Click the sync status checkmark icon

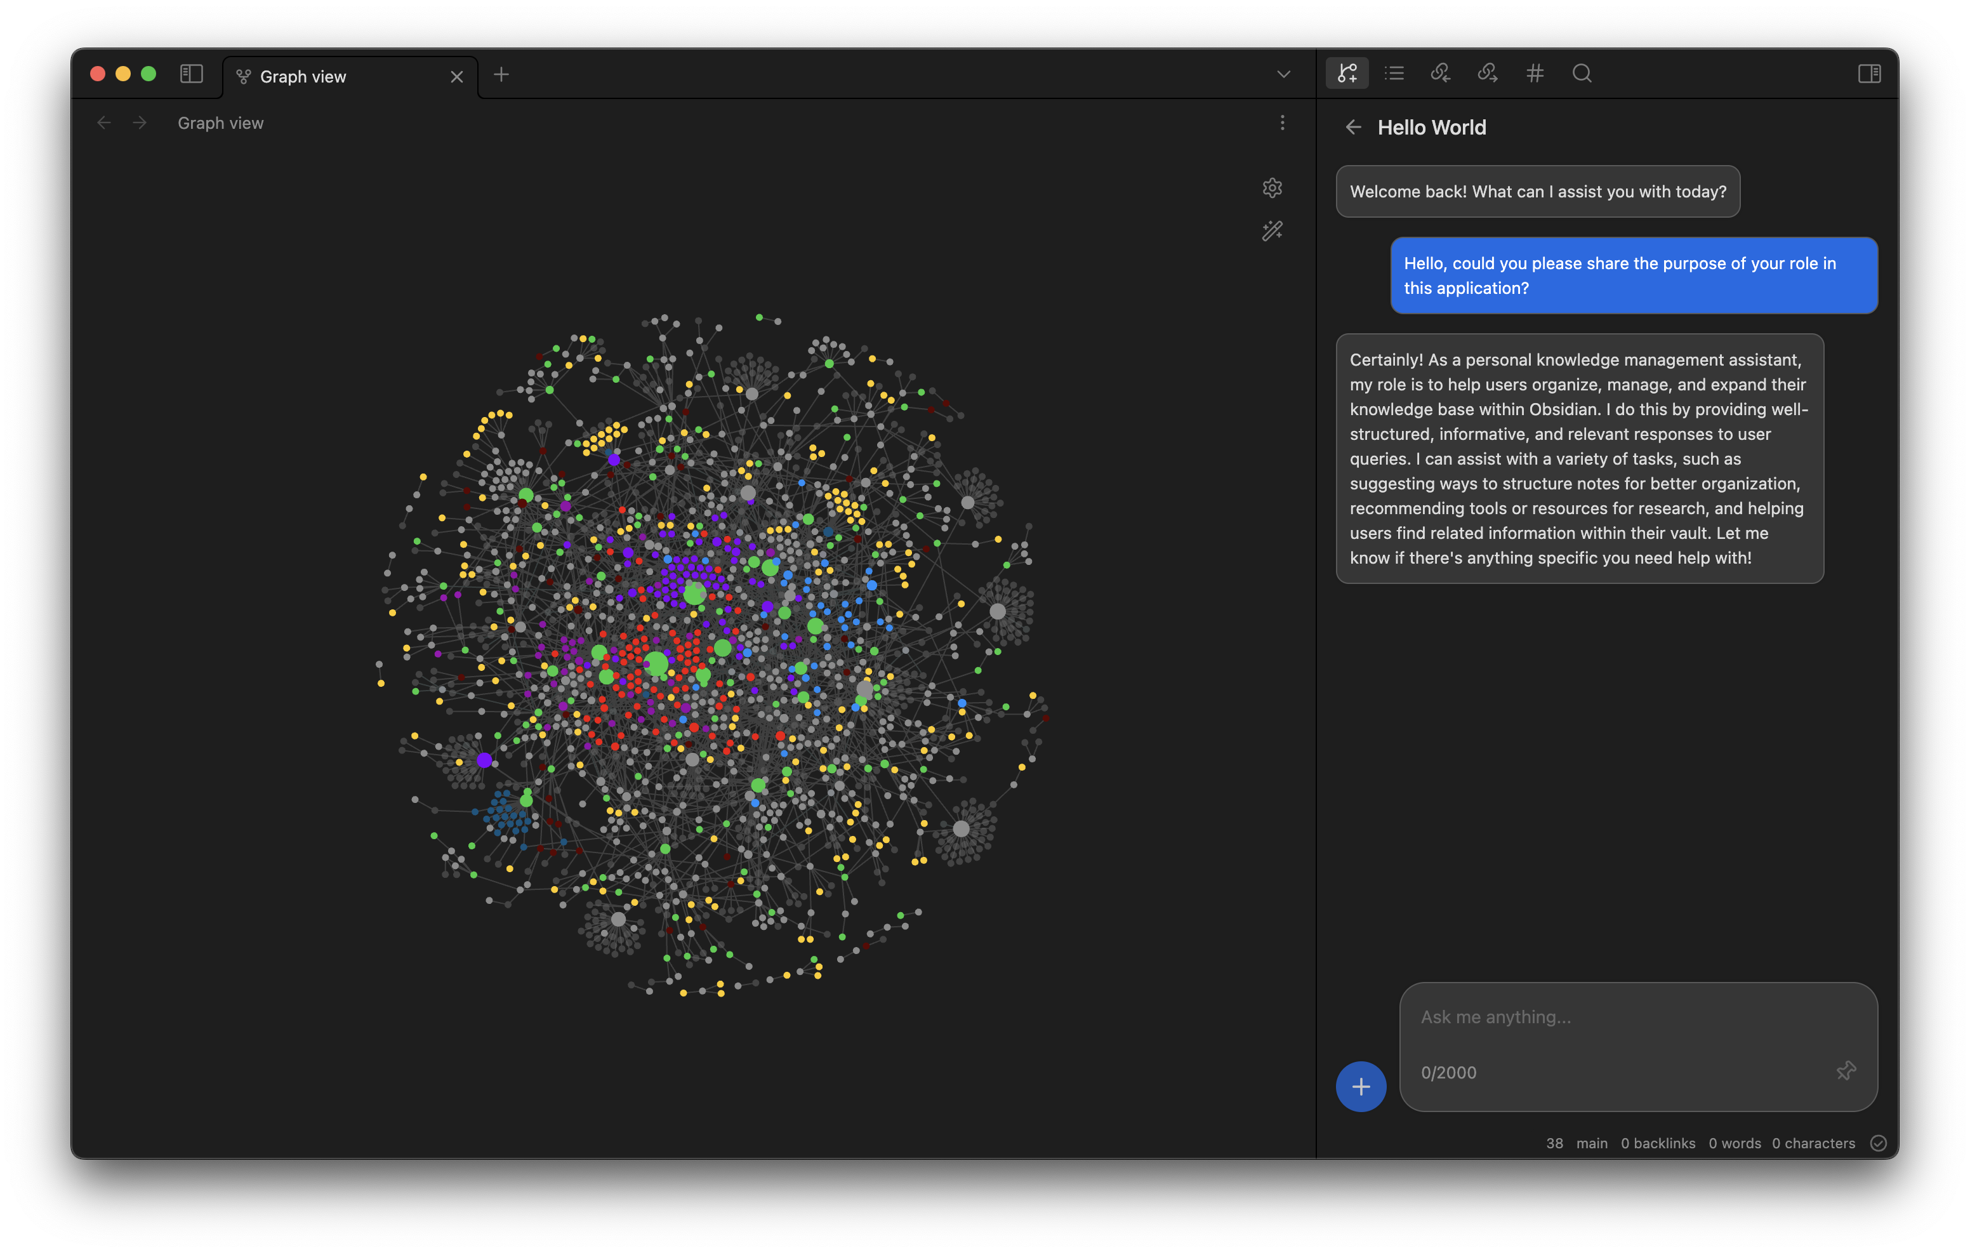[x=1879, y=1143]
